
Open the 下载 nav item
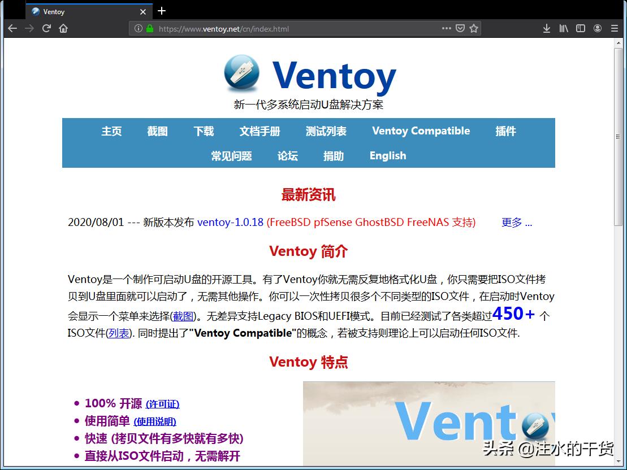pos(204,131)
